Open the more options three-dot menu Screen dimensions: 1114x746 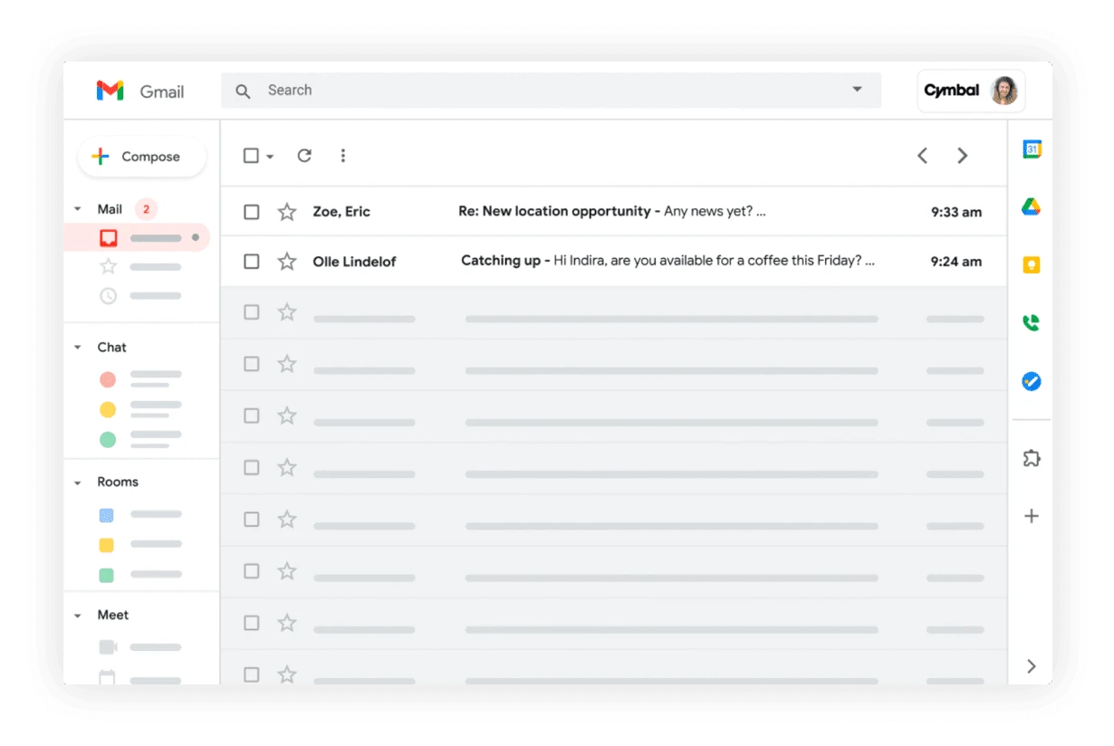coord(343,155)
